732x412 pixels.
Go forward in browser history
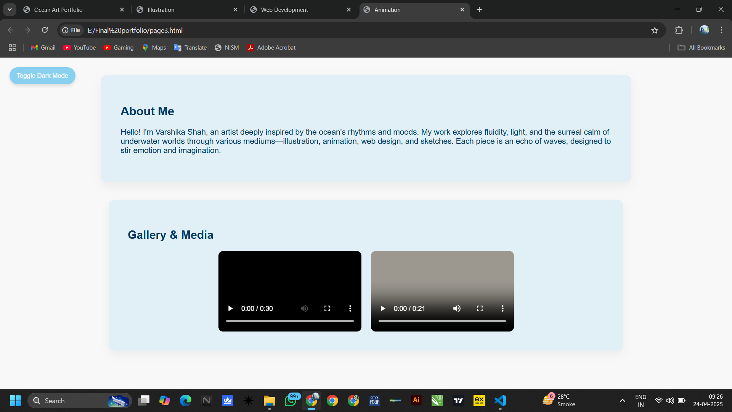(27, 30)
